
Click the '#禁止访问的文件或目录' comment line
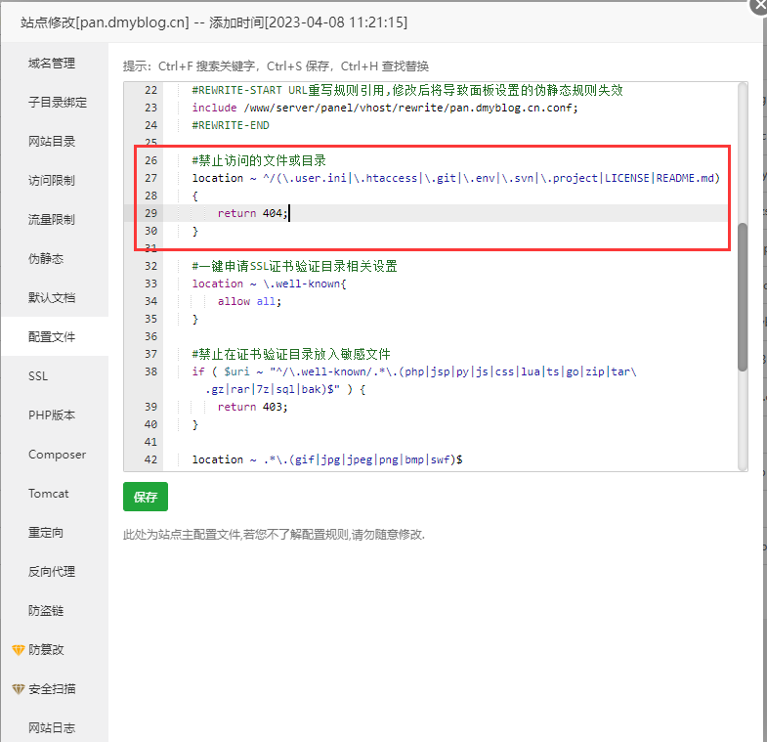[259, 160]
